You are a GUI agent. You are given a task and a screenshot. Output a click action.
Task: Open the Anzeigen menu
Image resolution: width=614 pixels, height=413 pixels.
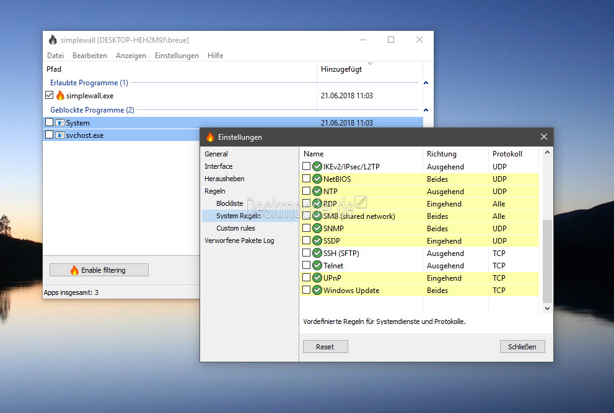pyautogui.click(x=131, y=56)
